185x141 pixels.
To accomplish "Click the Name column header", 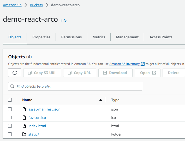I will click(x=27, y=100).
